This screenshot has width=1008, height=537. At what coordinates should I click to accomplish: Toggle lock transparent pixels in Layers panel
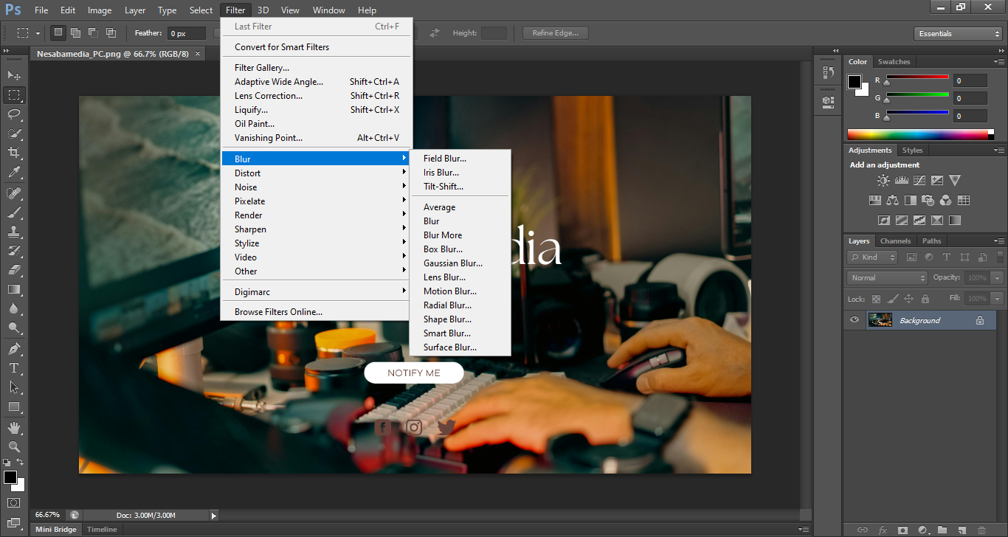coord(876,299)
